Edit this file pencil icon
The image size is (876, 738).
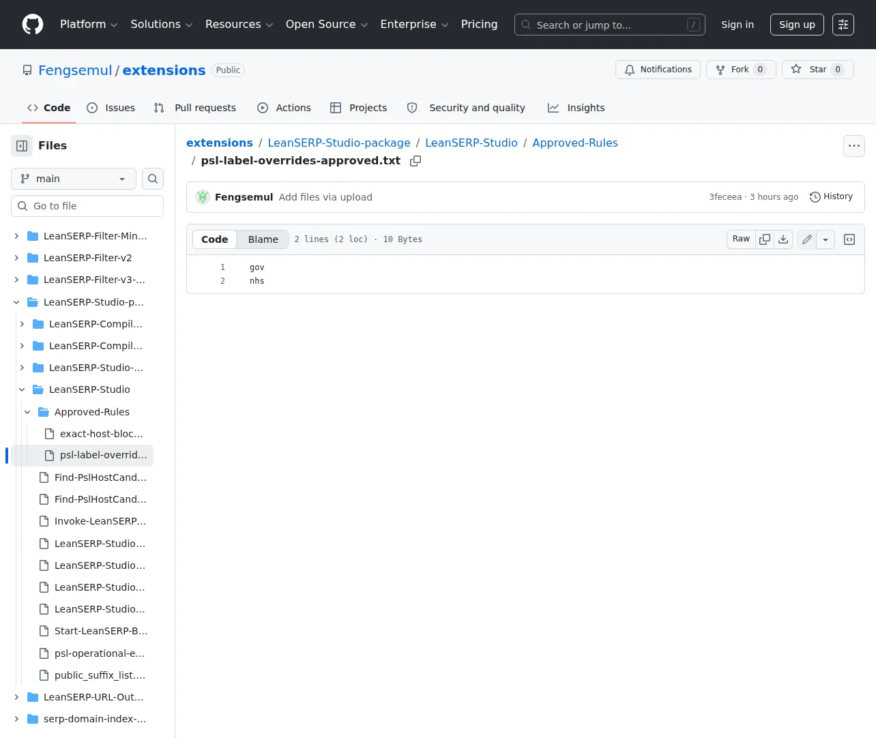pos(807,239)
